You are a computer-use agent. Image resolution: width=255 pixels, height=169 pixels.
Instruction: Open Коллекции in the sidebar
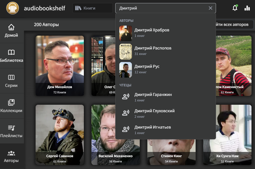click(x=12, y=106)
